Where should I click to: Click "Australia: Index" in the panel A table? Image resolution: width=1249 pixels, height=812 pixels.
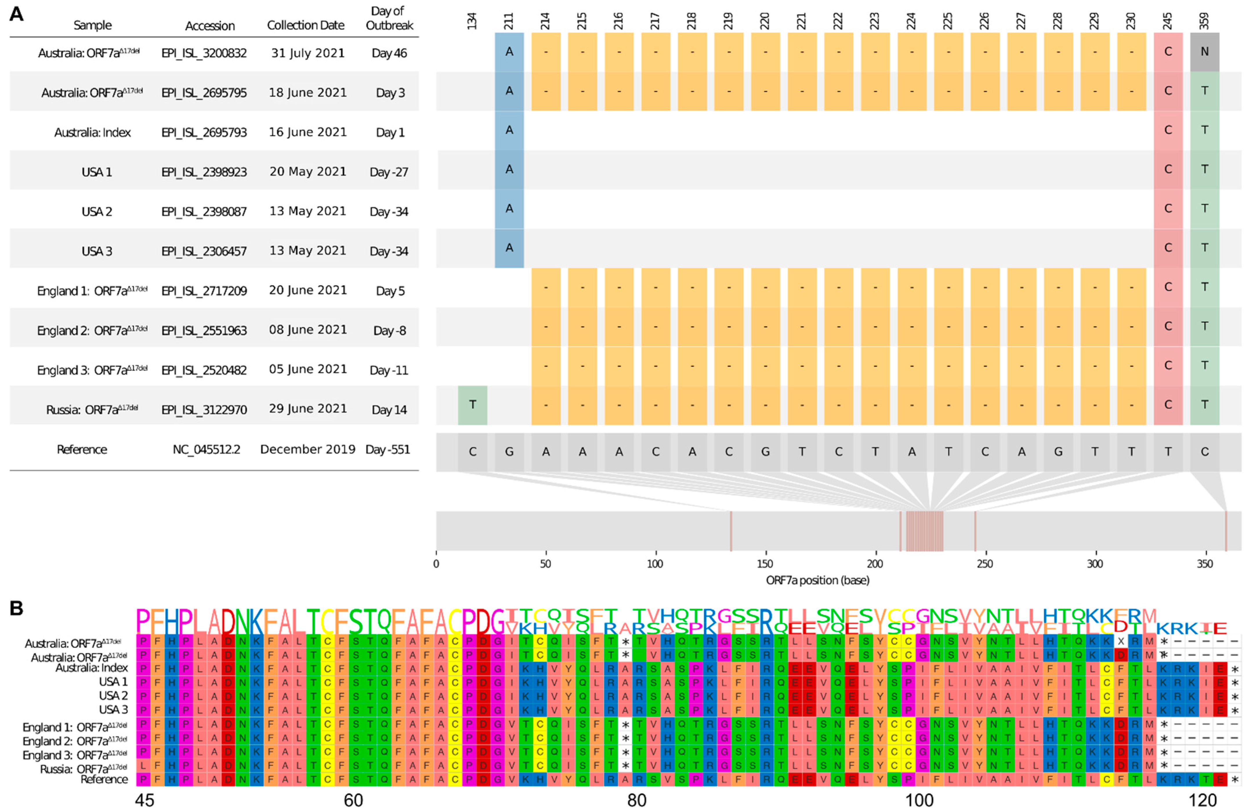click(92, 132)
